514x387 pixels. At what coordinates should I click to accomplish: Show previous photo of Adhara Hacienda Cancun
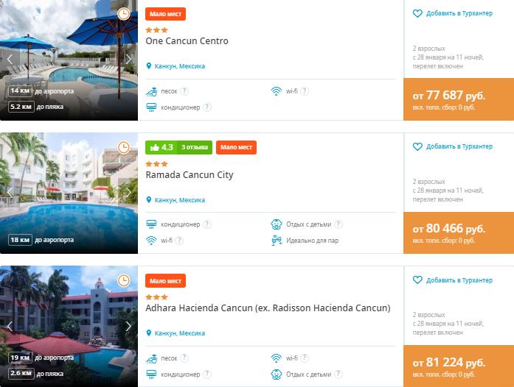click(10, 326)
